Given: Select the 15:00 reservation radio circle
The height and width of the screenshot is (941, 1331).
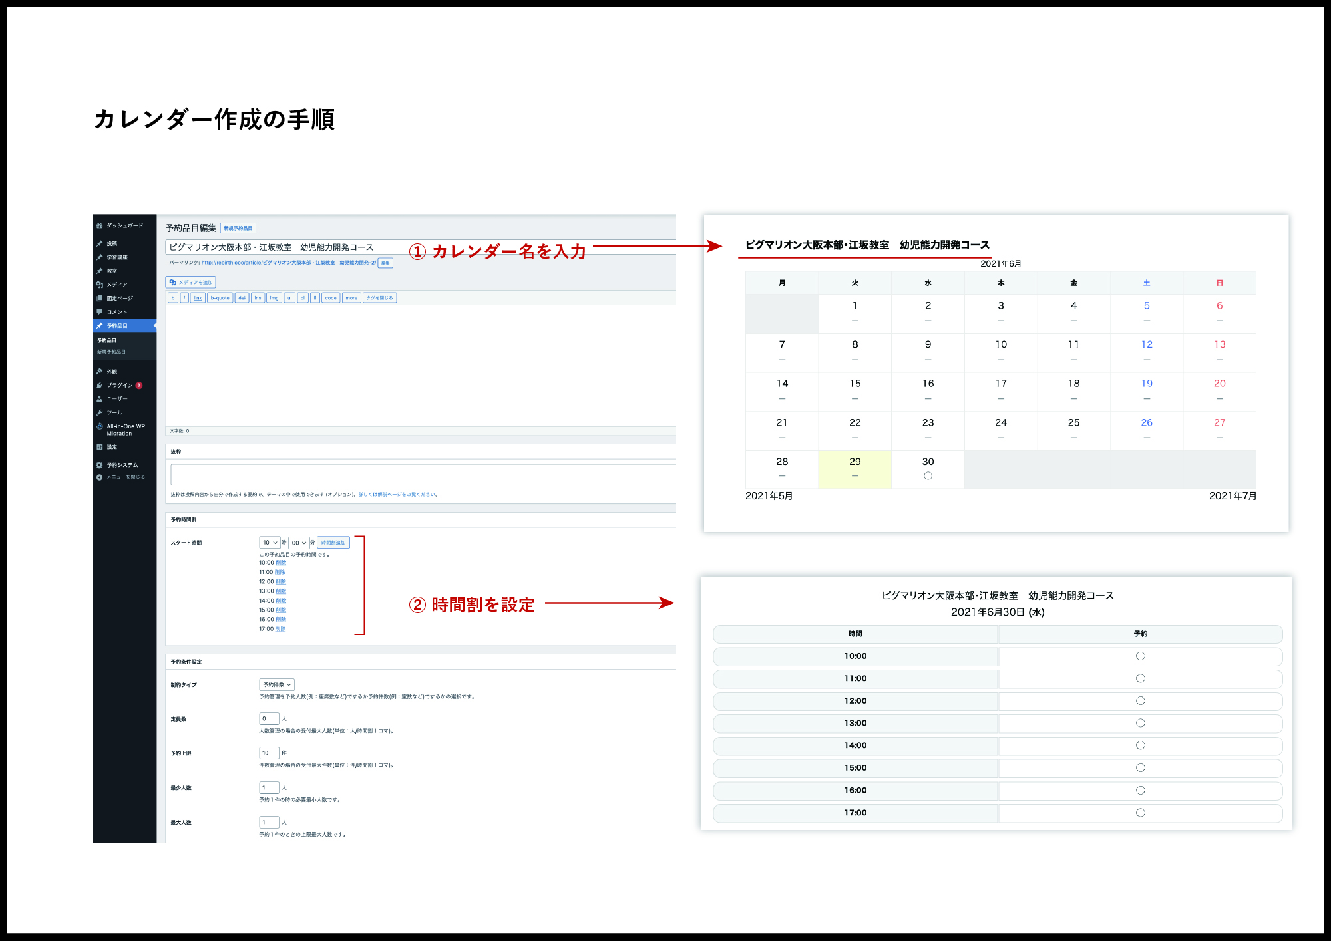Looking at the screenshot, I should (1140, 768).
